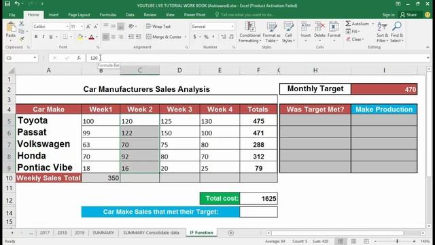Click the Tell me what you want field
Image resolution: width=435 pixels, height=245 pixels.
245,15
